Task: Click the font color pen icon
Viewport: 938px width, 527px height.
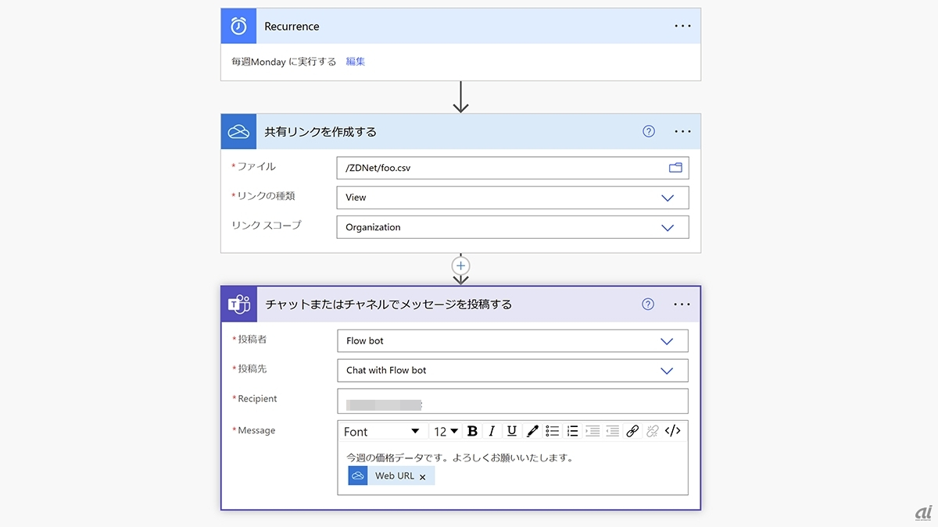Action: point(532,431)
